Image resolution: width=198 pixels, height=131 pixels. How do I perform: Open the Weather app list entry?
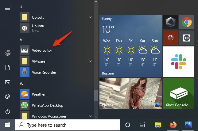[39, 94]
